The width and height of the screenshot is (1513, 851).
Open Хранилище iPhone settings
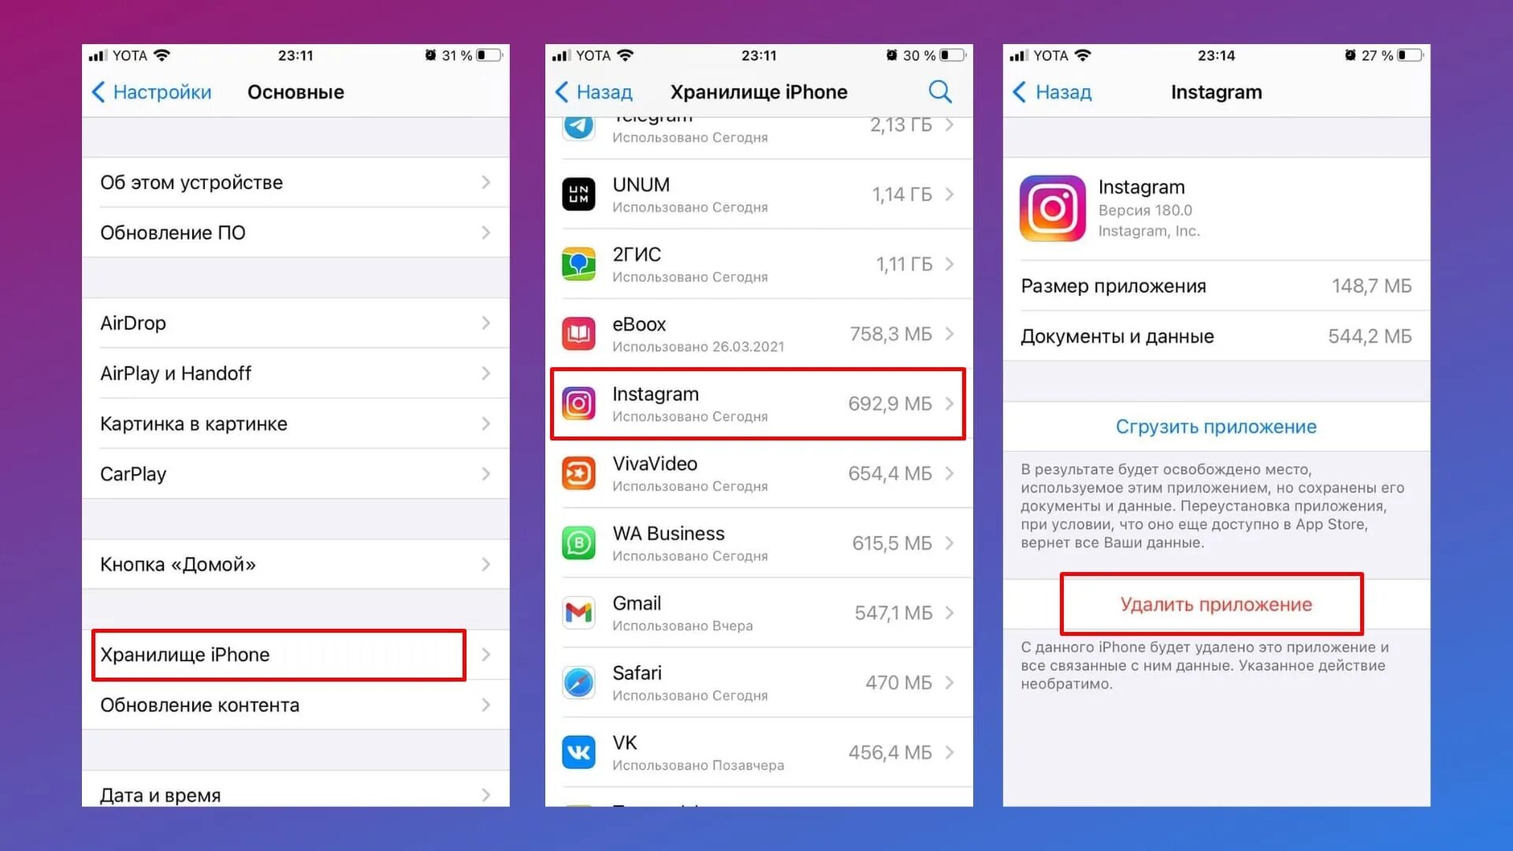pos(281,653)
